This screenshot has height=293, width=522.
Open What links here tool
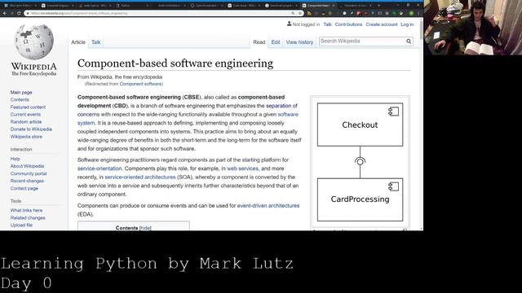pos(26,210)
